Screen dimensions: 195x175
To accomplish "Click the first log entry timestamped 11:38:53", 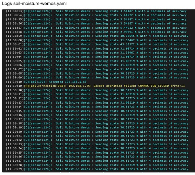I will (96, 11).
